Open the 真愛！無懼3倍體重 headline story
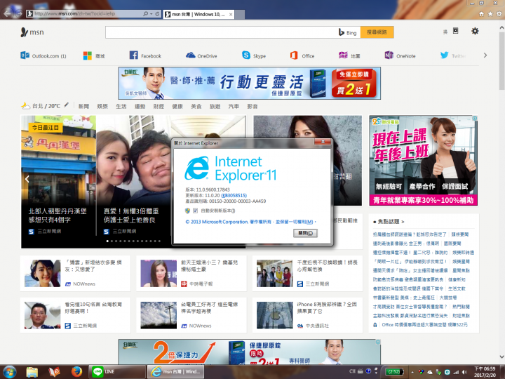This screenshot has width=505, height=379. (x=131, y=215)
